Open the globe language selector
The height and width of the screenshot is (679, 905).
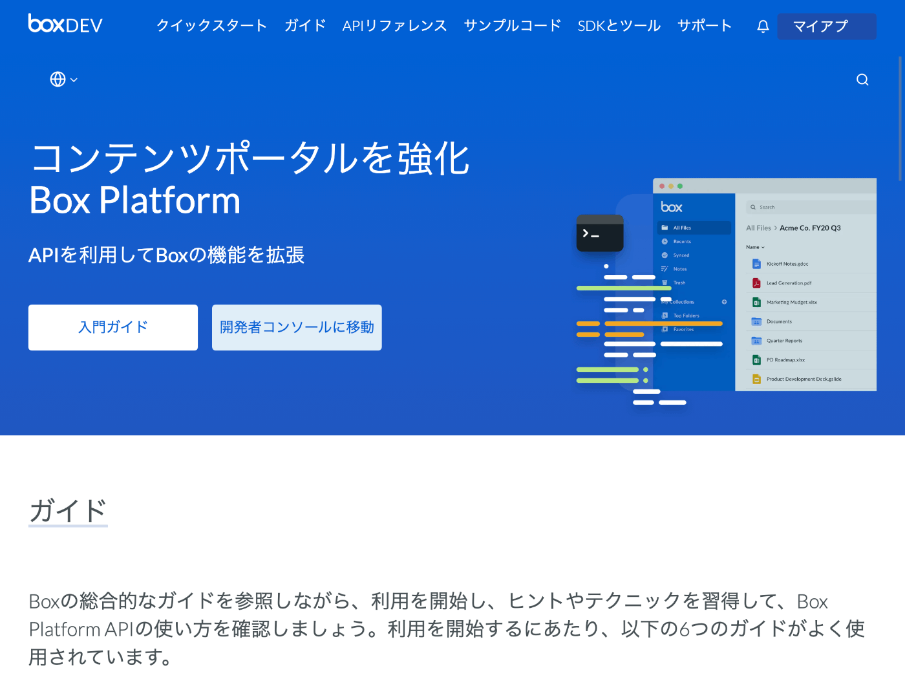click(64, 79)
